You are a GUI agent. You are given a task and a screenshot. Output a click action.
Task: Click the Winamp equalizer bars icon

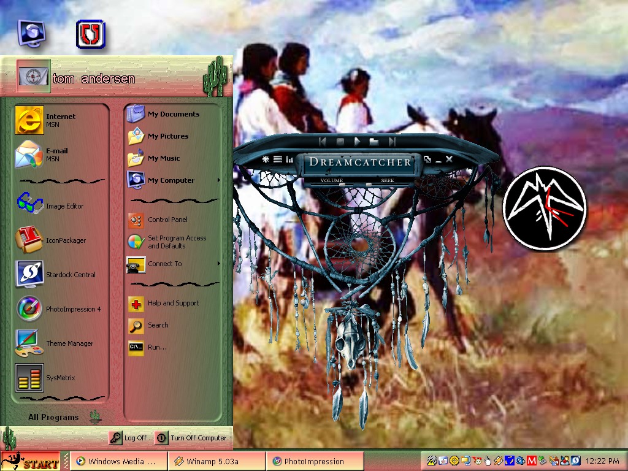point(289,159)
